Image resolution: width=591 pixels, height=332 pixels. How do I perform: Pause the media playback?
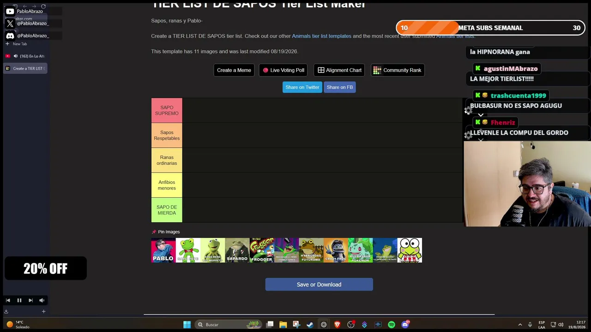pyautogui.click(x=19, y=300)
